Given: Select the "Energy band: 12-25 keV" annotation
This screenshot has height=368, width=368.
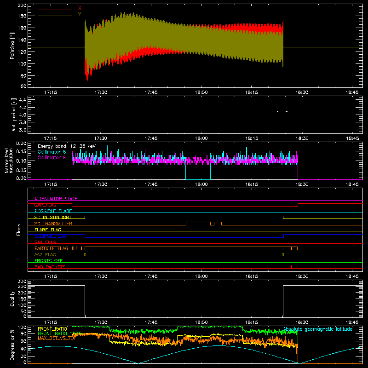Looking at the screenshot, I should [x=67, y=146].
